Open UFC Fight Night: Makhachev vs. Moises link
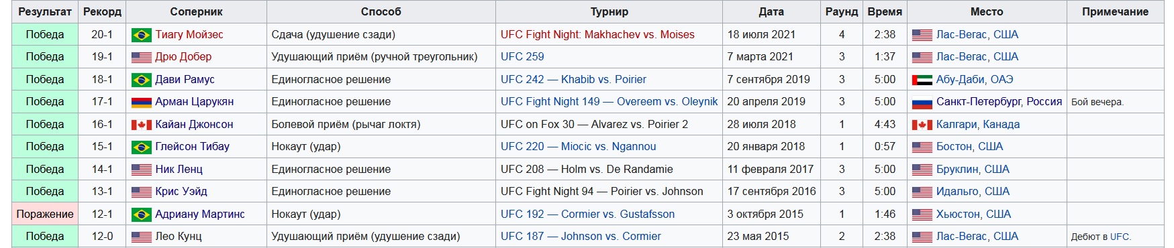This screenshot has height=248, width=1174. point(597,35)
